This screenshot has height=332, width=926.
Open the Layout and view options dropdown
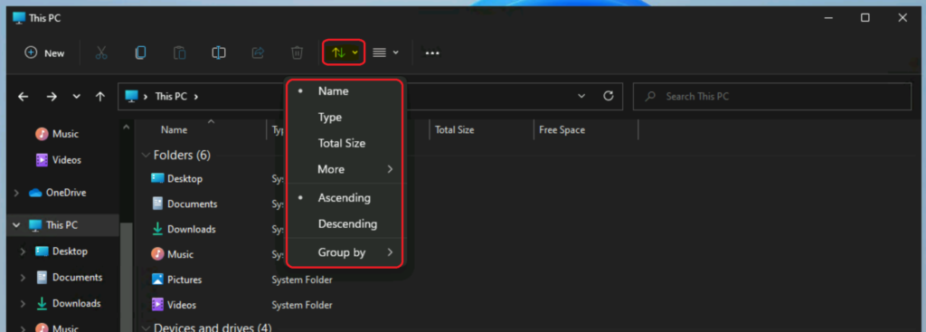coord(385,53)
